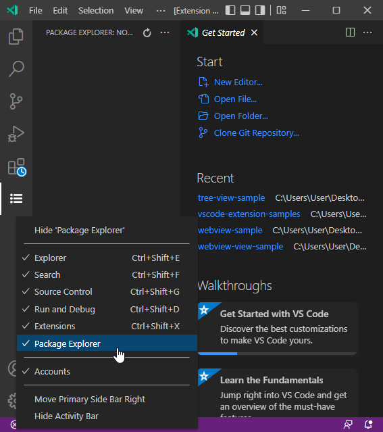Screen dimensions: 383x432
Task: Click the Ctrl+Shift+X shortcut text
Action: 155,327
